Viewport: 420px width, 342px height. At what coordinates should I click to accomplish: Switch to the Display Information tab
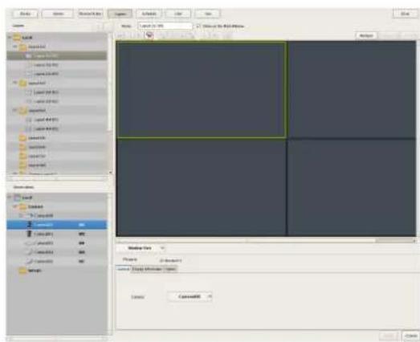(x=147, y=269)
